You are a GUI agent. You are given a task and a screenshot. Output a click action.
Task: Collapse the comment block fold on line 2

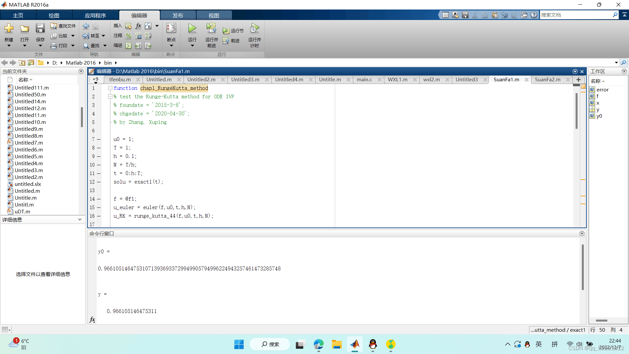[x=110, y=97]
